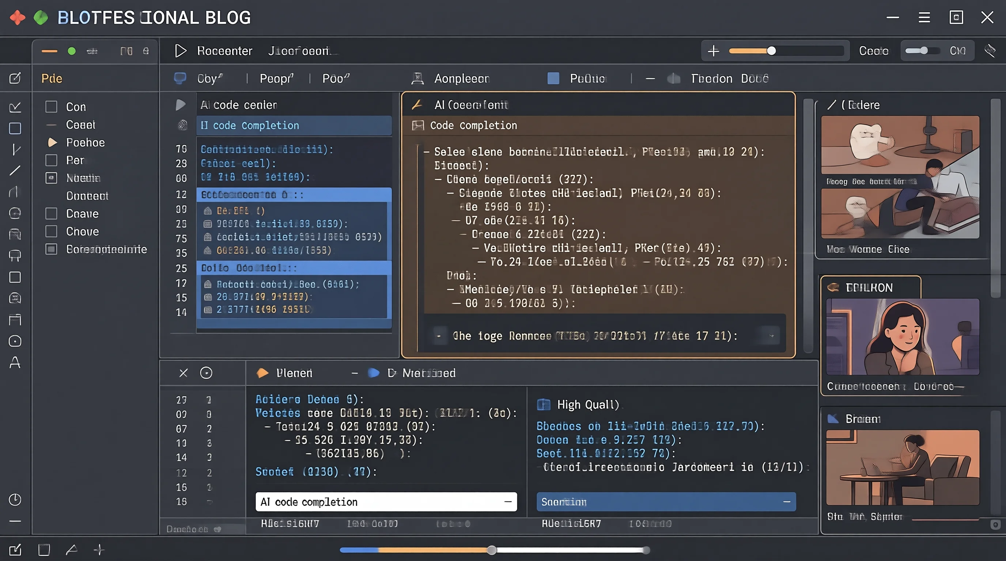1006x561 pixels.
Task: Click the pencil icon in Dedere panel header
Action: tap(831, 104)
